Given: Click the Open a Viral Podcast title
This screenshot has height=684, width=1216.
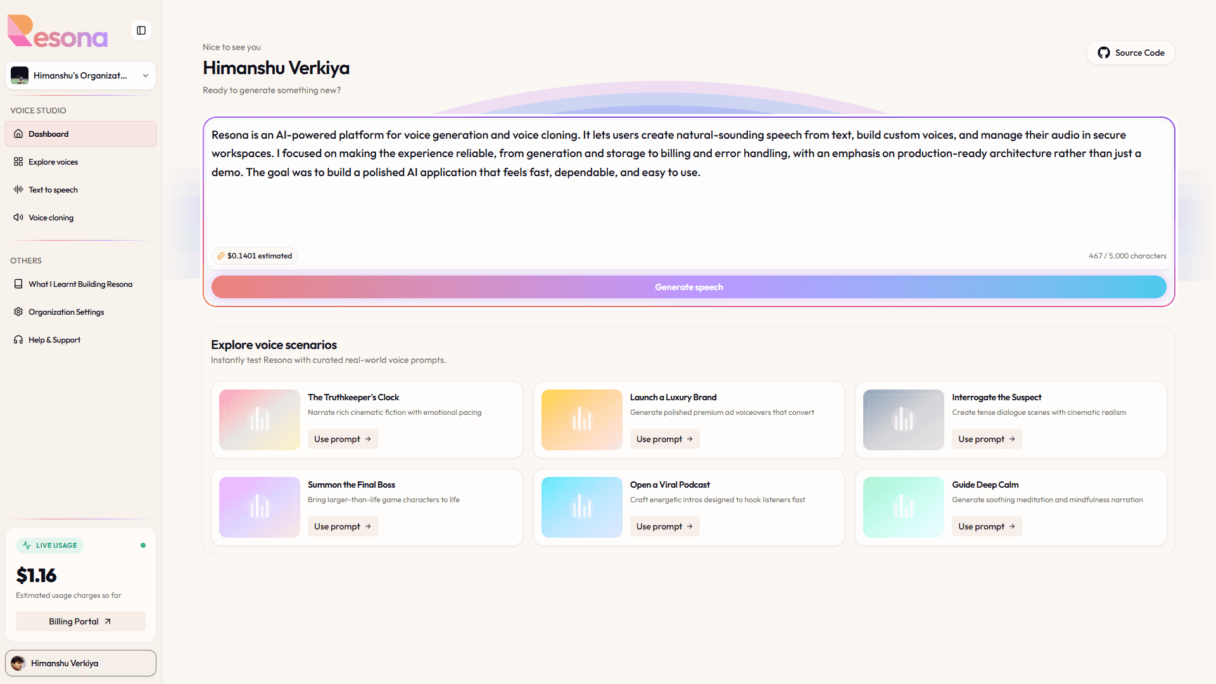Looking at the screenshot, I should (x=670, y=484).
